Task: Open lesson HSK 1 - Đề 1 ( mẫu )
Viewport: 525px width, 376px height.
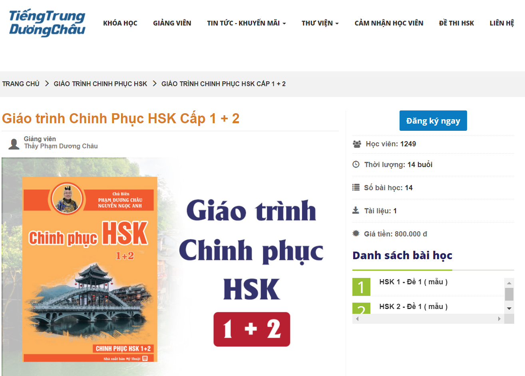Action: pyautogui.click(x=414, y=282)
